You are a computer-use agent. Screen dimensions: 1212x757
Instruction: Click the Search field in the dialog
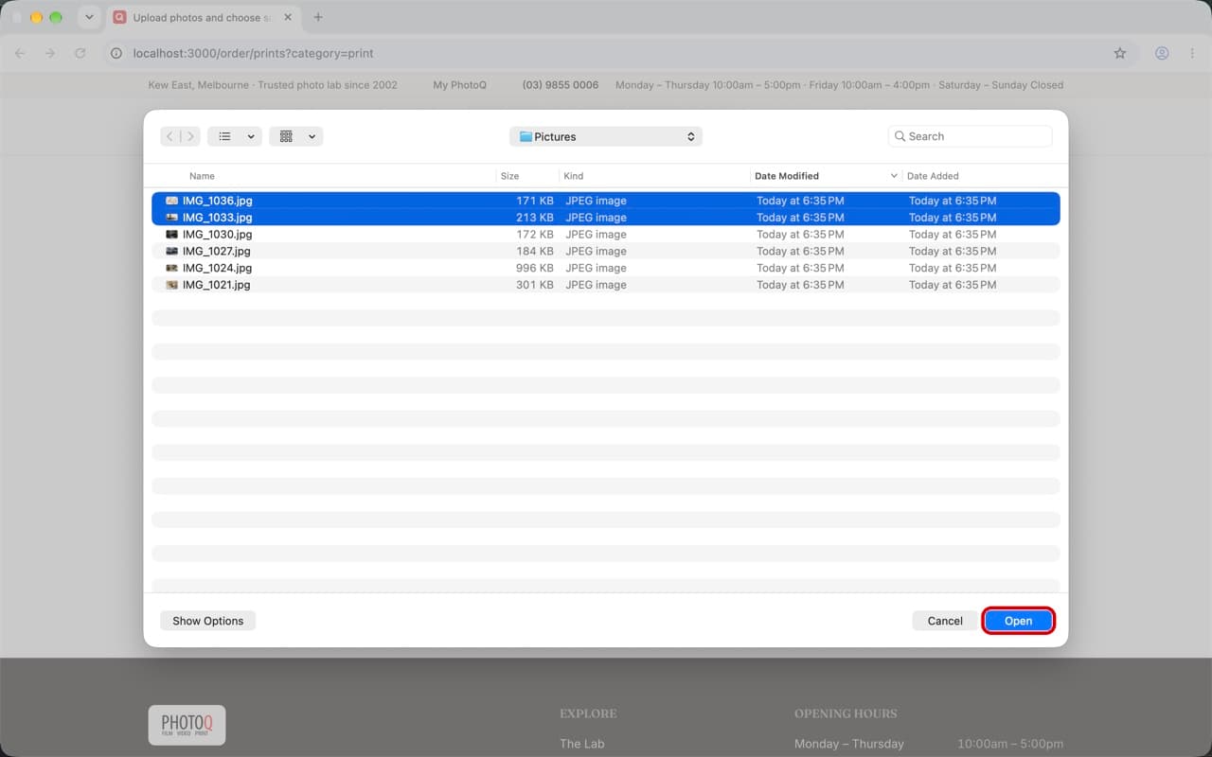tap(971, 136)
